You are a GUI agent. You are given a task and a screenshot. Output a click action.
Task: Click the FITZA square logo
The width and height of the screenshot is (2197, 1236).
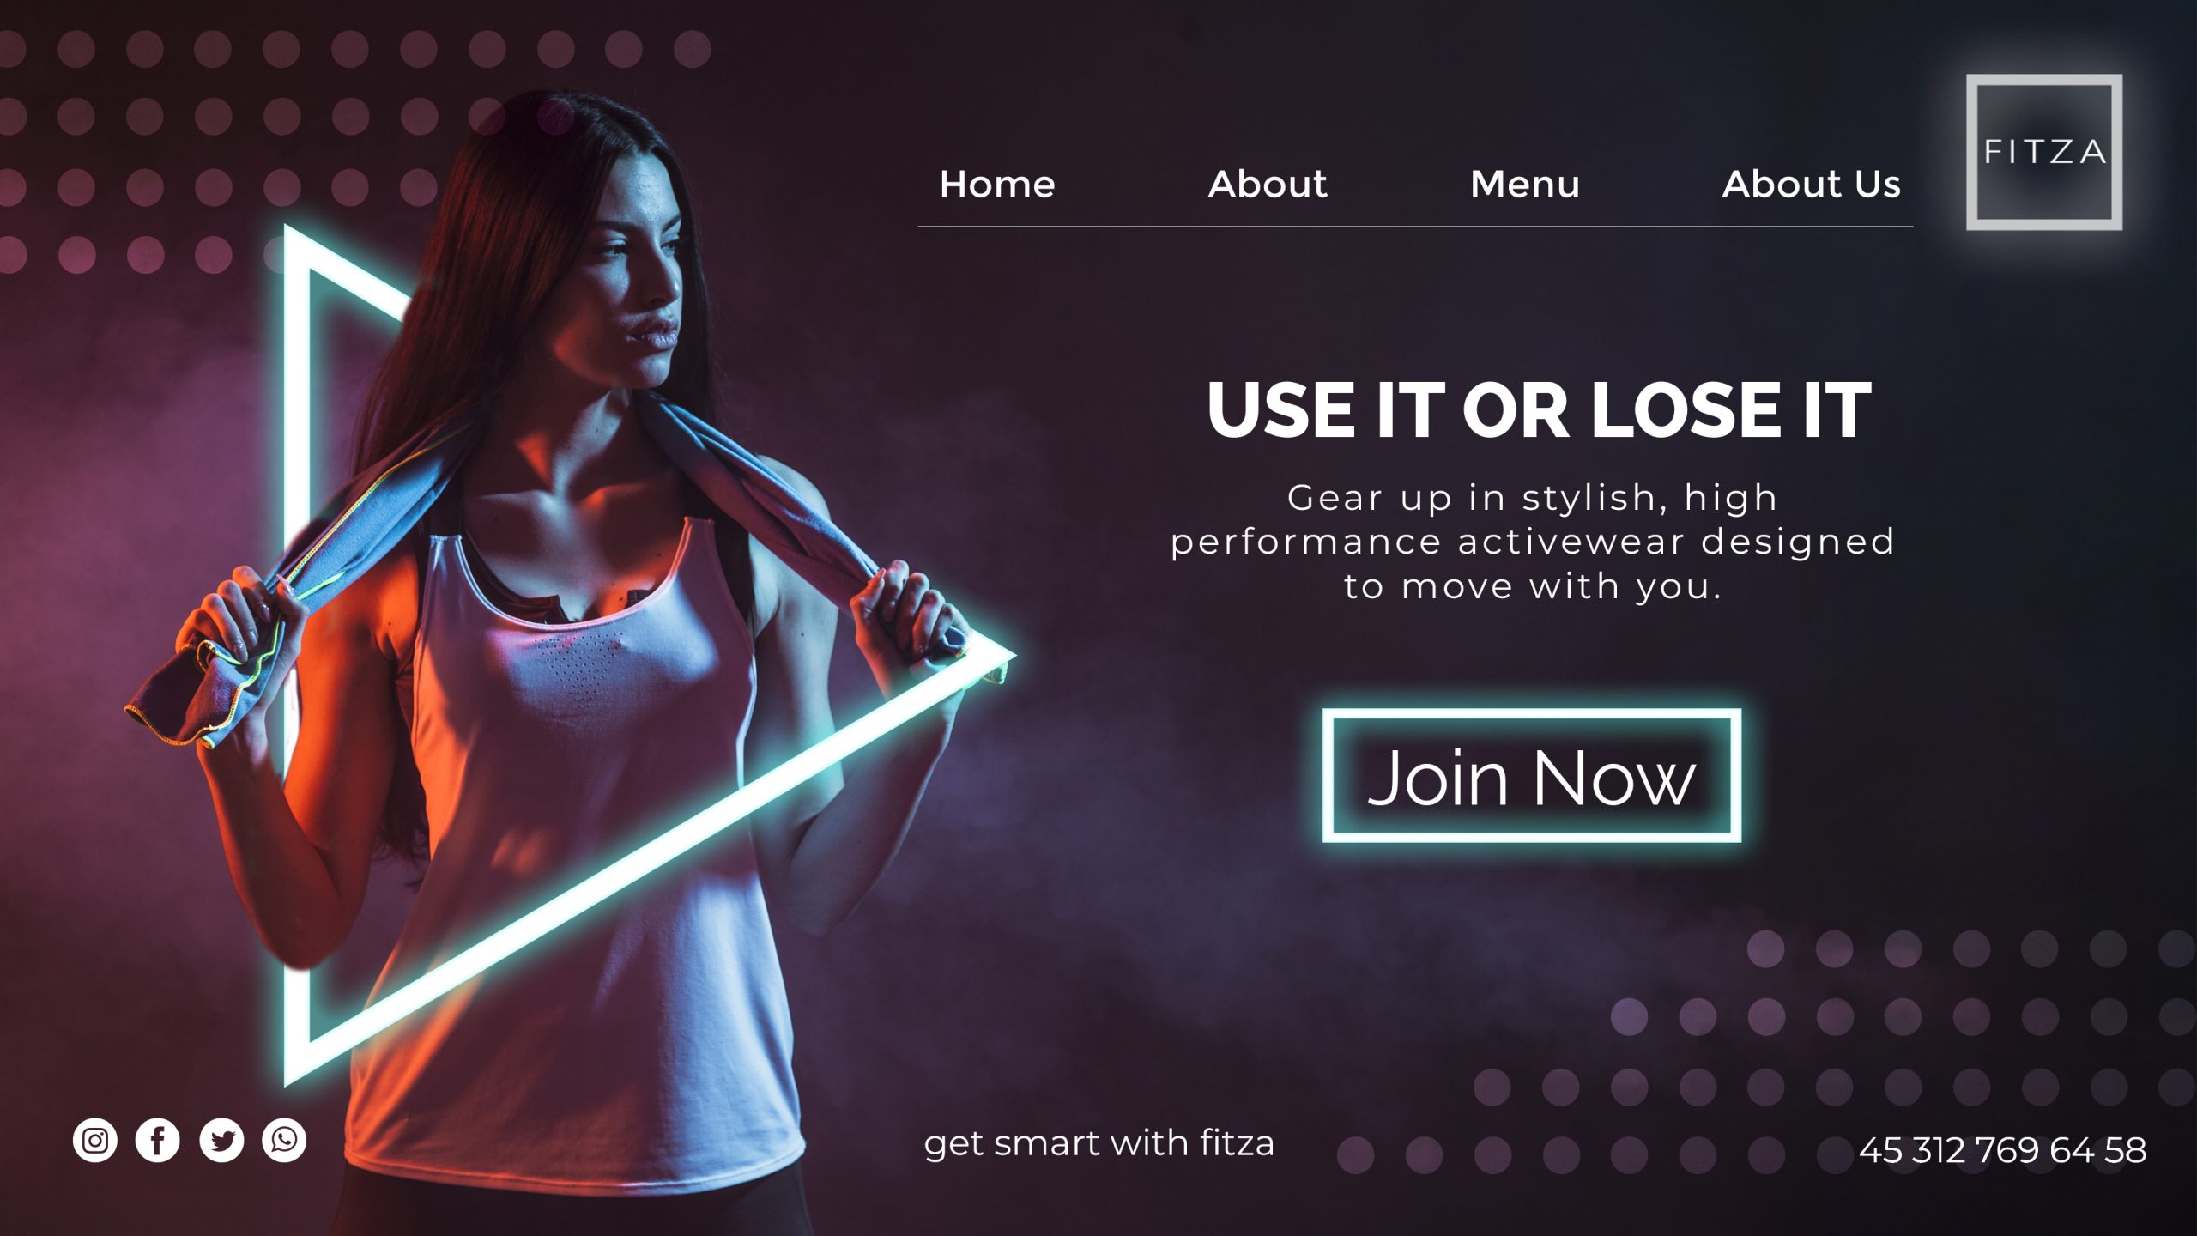[x=2044, y=152]
